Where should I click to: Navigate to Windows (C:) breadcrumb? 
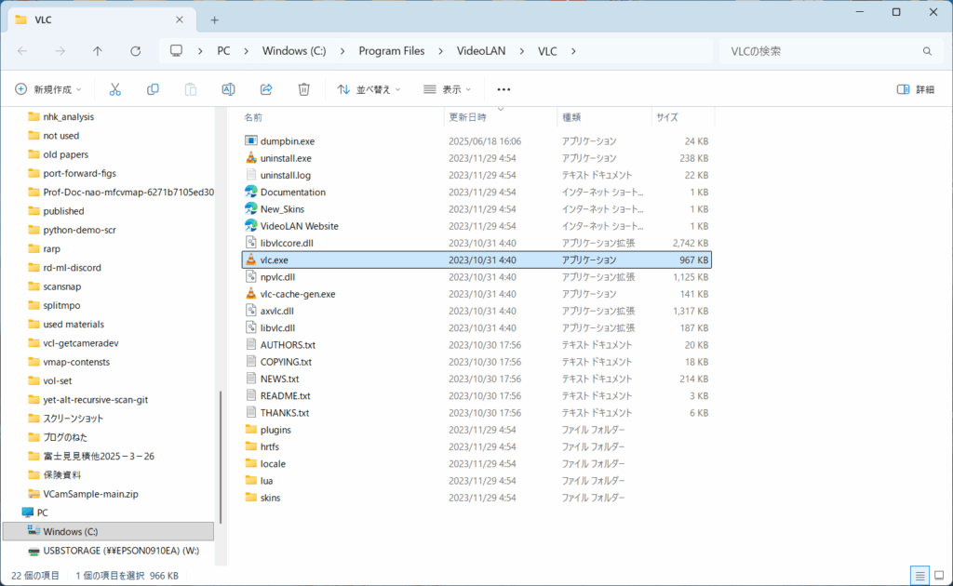pyautogui.click(x=294, y=51)
